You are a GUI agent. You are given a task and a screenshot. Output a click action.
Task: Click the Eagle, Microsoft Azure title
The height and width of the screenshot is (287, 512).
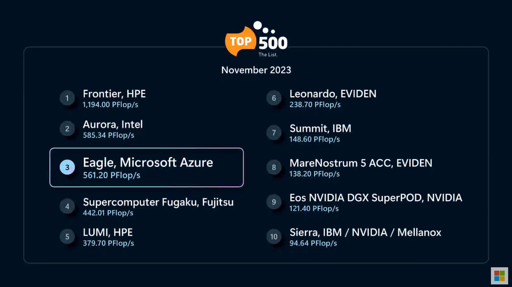click(148, 163)
